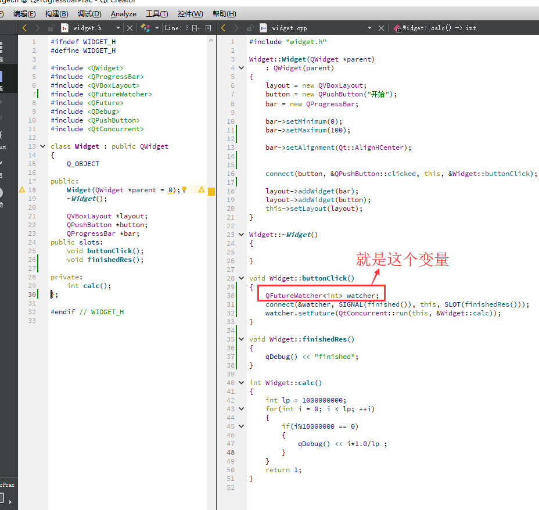Screen dimensions: 539x510
Task: Go back in the widget.h editor
Action: 24,28
